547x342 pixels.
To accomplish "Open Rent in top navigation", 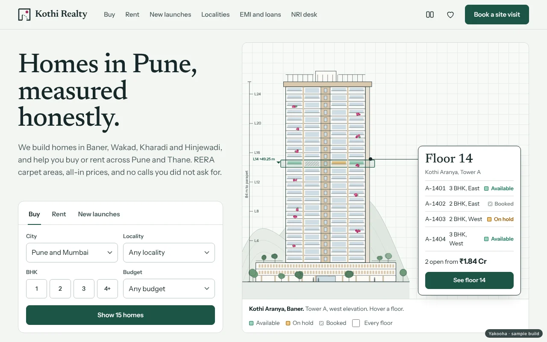I will 132,15.
